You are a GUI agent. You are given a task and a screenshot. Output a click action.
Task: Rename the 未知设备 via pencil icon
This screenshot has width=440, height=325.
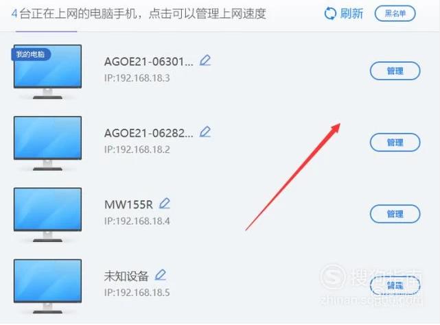pos(161,275)
